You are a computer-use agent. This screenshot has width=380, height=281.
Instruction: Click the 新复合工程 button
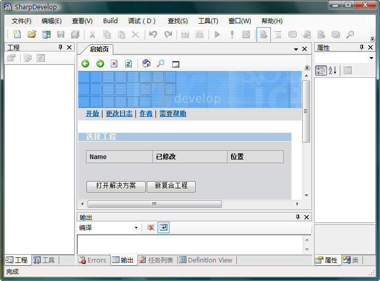pyautogui.click(x=171, y=186)
